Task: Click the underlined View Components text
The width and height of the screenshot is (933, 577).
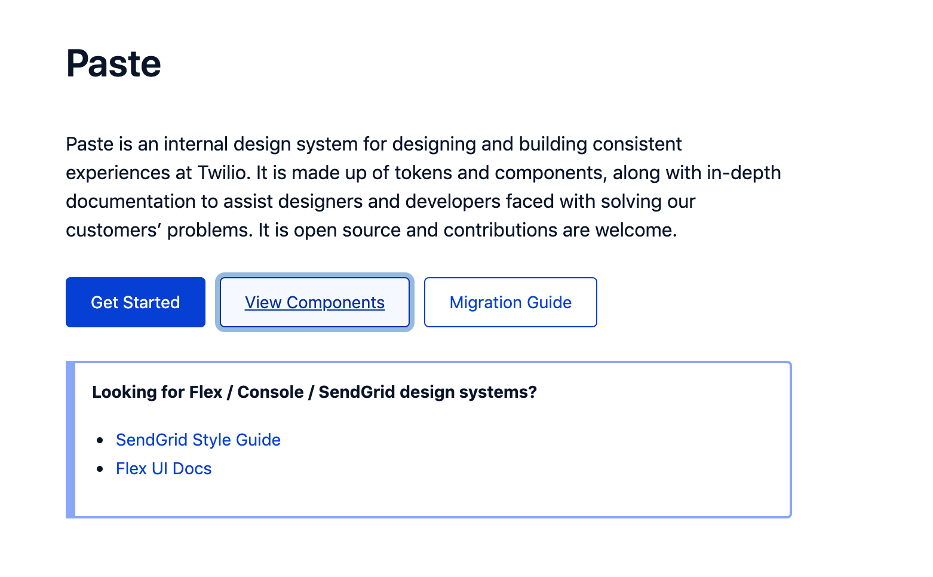Action: click(x=314, y=303)
